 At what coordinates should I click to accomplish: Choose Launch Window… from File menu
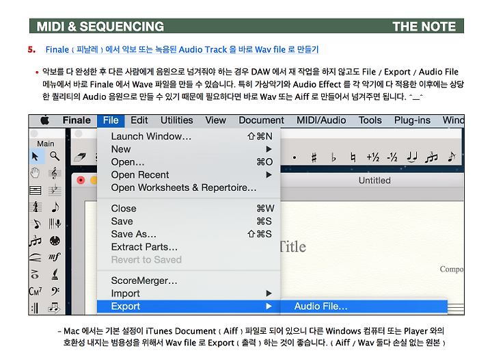pos(189,136)
